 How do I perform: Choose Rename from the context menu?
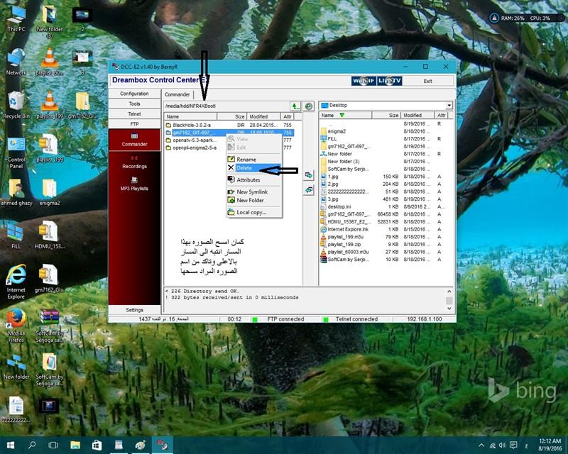pos(254,160)
